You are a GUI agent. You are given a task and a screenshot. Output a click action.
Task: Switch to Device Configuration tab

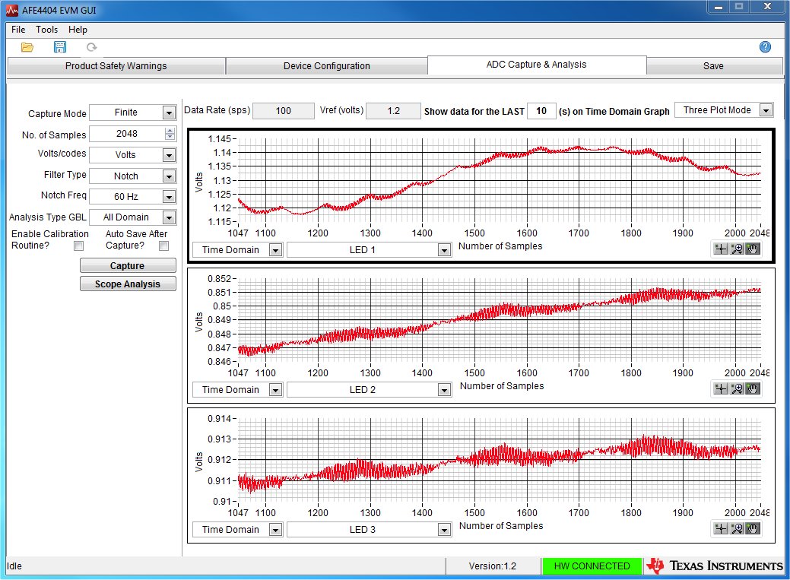pos(326,66)
